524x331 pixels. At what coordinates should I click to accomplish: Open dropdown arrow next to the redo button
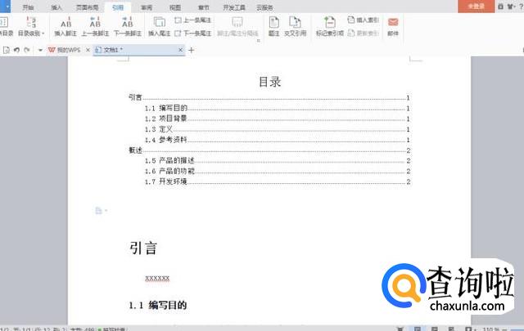pyautogui.click(x=38, y=50)
